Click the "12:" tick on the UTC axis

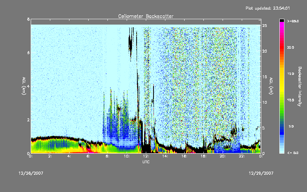[x=146, y=156]
